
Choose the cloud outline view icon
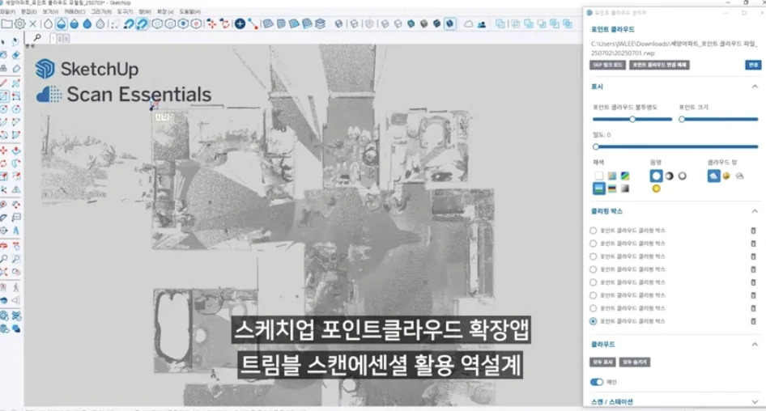point(739,176)
